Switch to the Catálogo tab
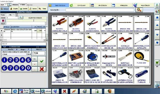This screenshot has height=94, width=160. pos(80,5)
